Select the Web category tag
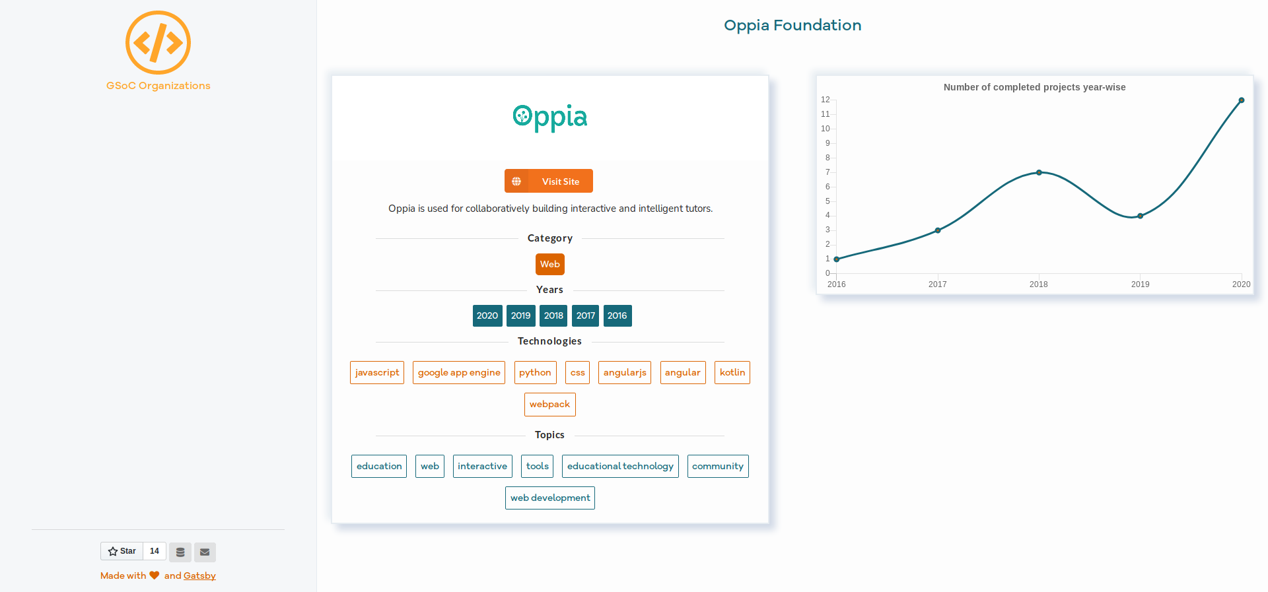 click(550, 264)
